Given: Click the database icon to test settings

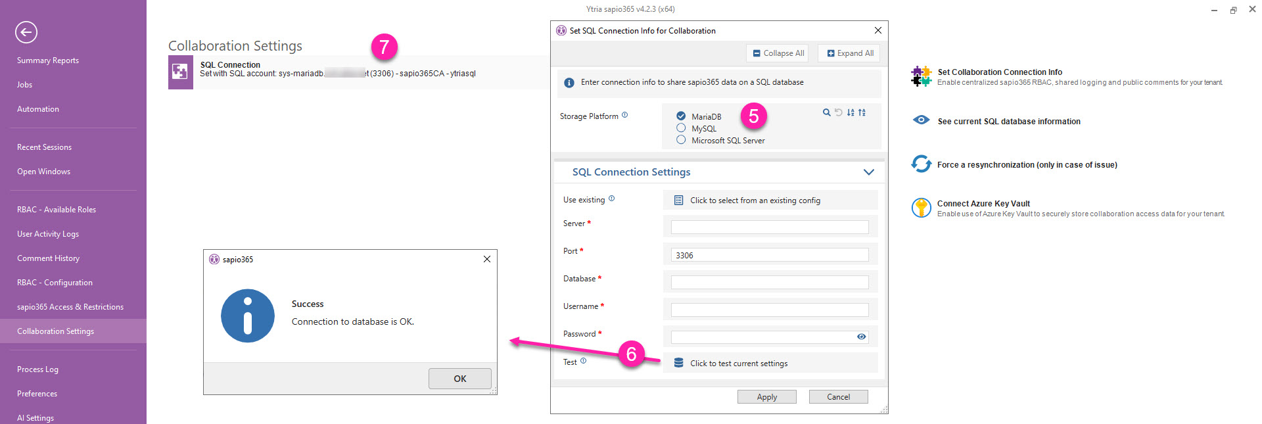Looking at the screenshot, I should (x=679, y=363).
